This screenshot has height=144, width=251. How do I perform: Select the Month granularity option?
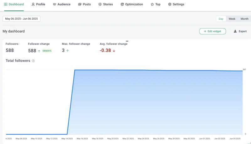click(244, 19)
